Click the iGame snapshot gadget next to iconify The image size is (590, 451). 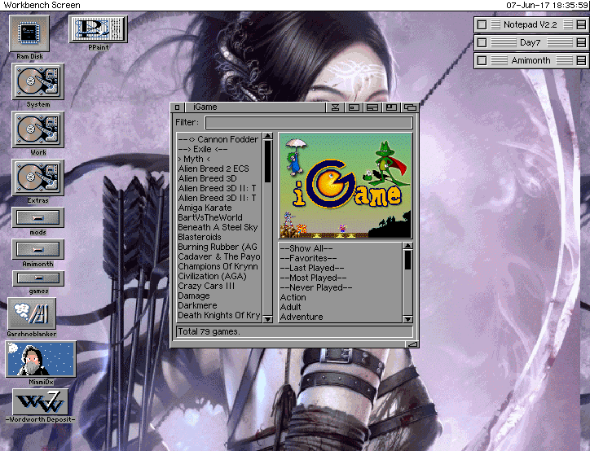click(354, 107)
